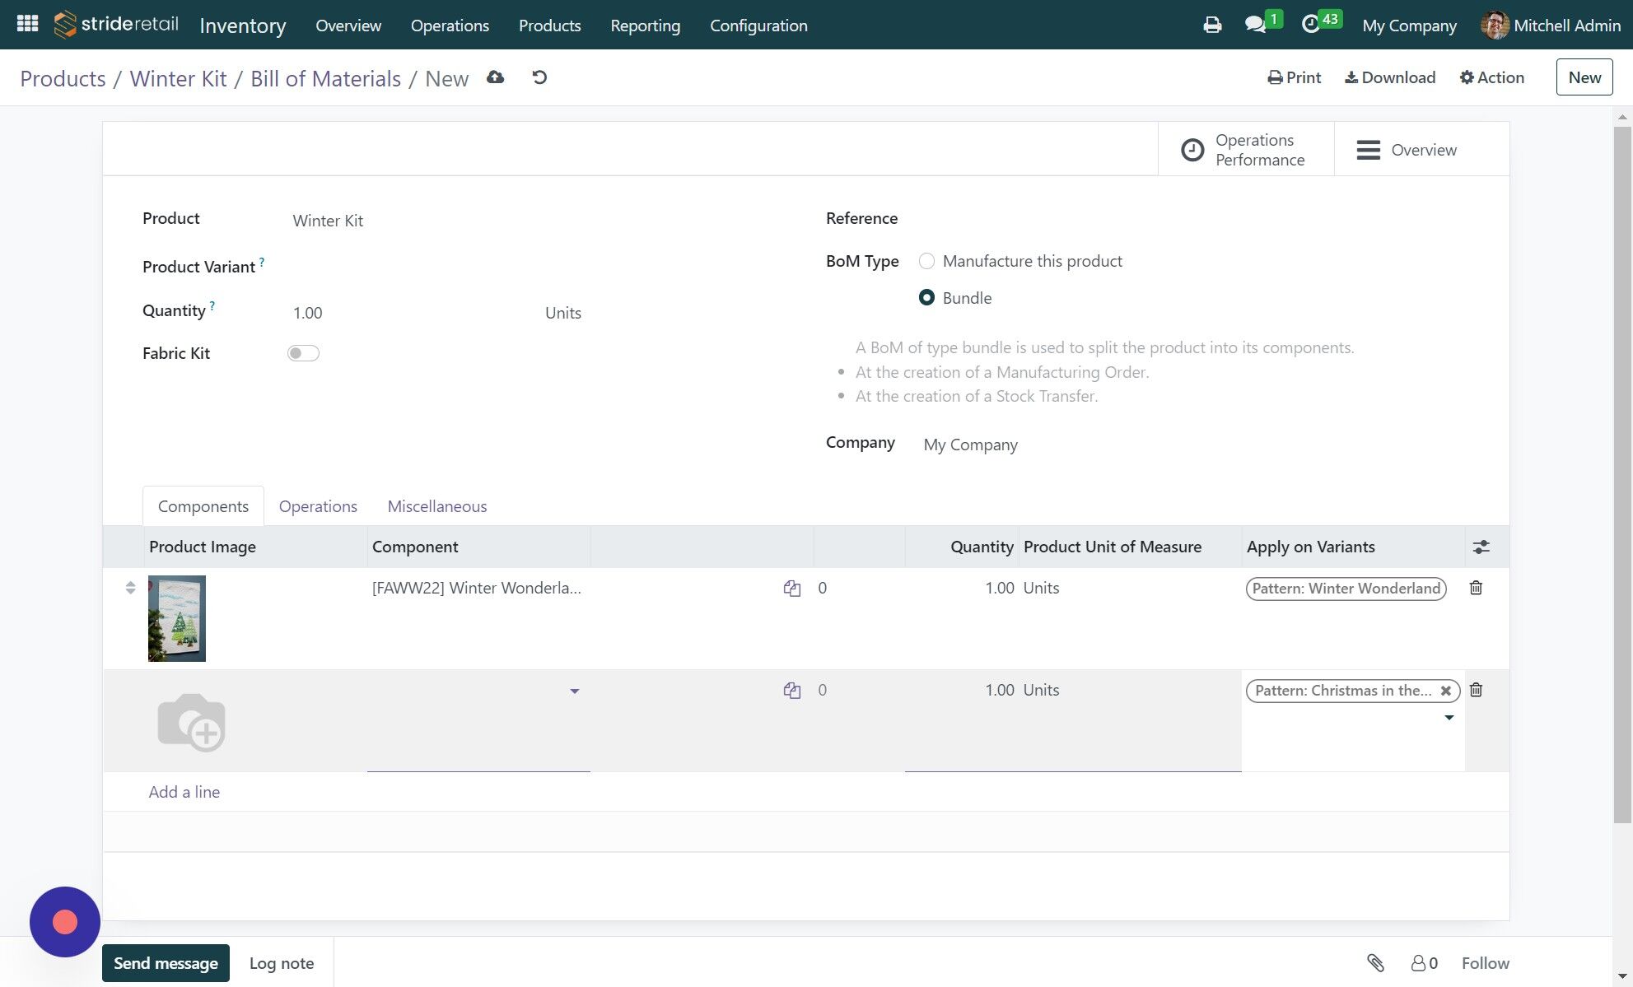1633x987 pixels.
Task: Switch to the Components tab
Action: click(203, 506)
